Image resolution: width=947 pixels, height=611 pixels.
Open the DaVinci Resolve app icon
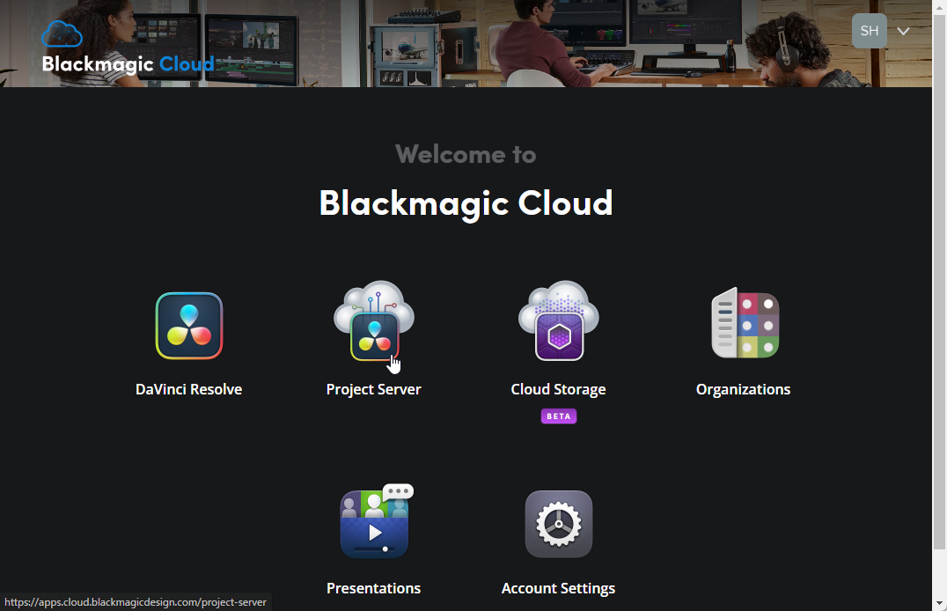(188, 326)
